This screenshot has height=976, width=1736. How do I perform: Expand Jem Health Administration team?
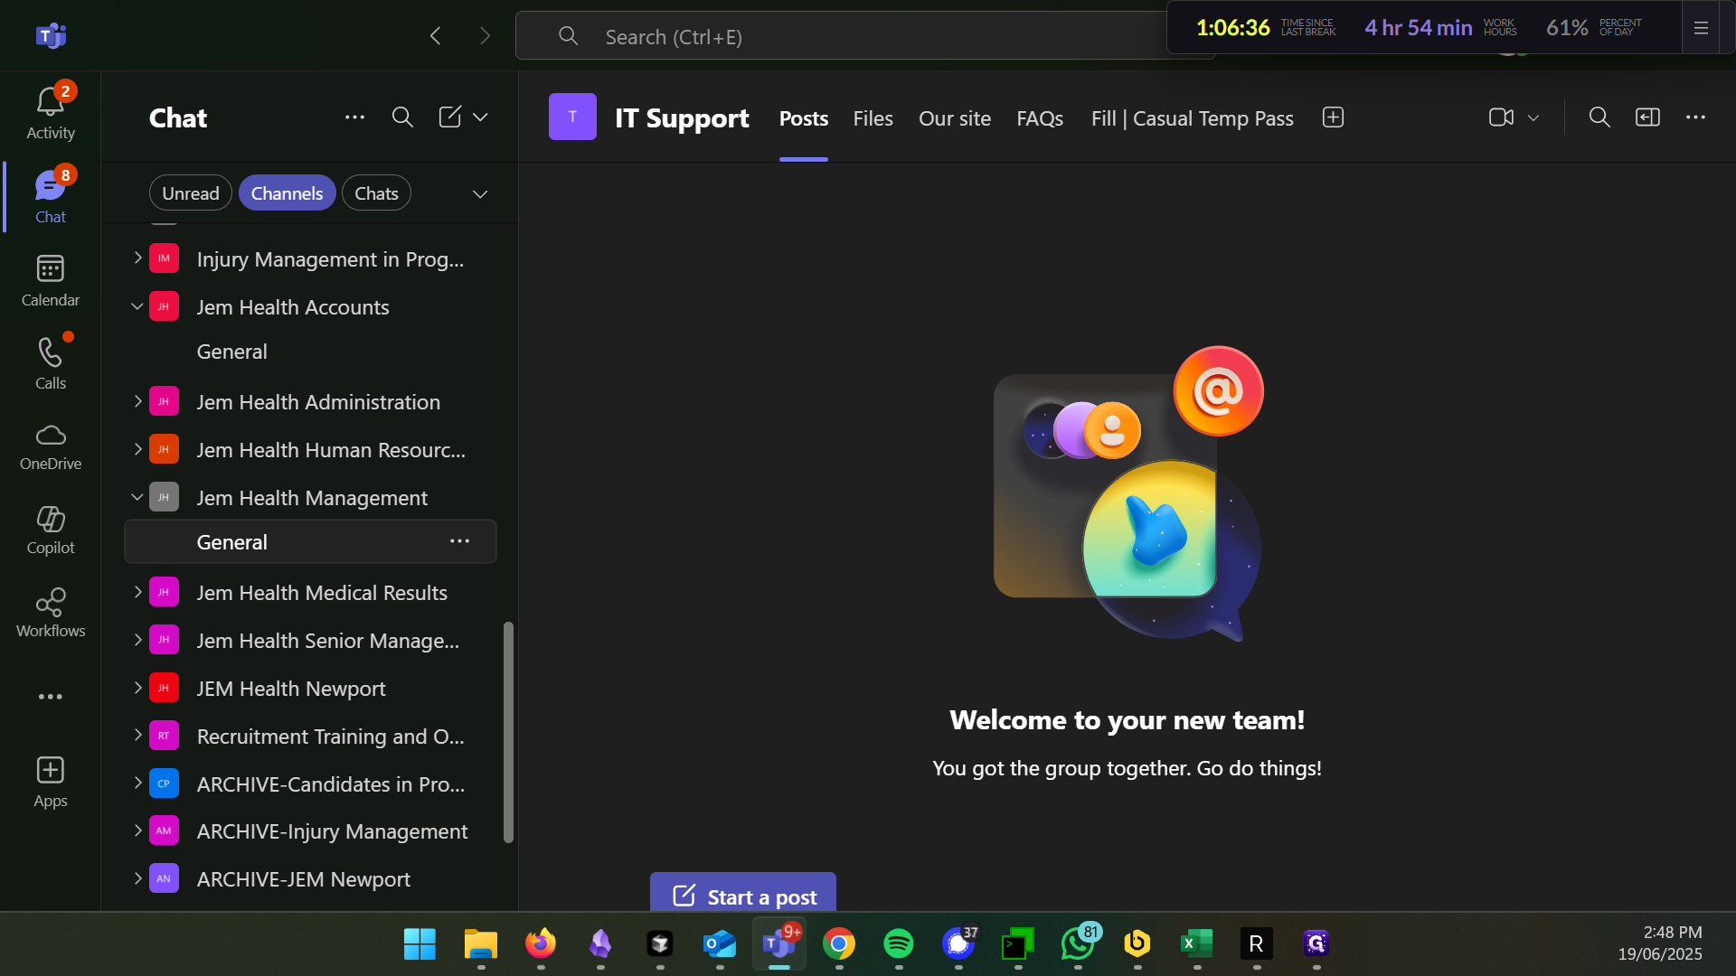tap(137, 401)
